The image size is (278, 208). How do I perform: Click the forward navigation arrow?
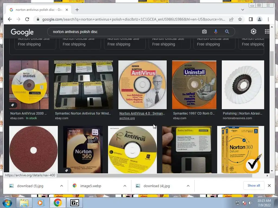tap(18, 19)
